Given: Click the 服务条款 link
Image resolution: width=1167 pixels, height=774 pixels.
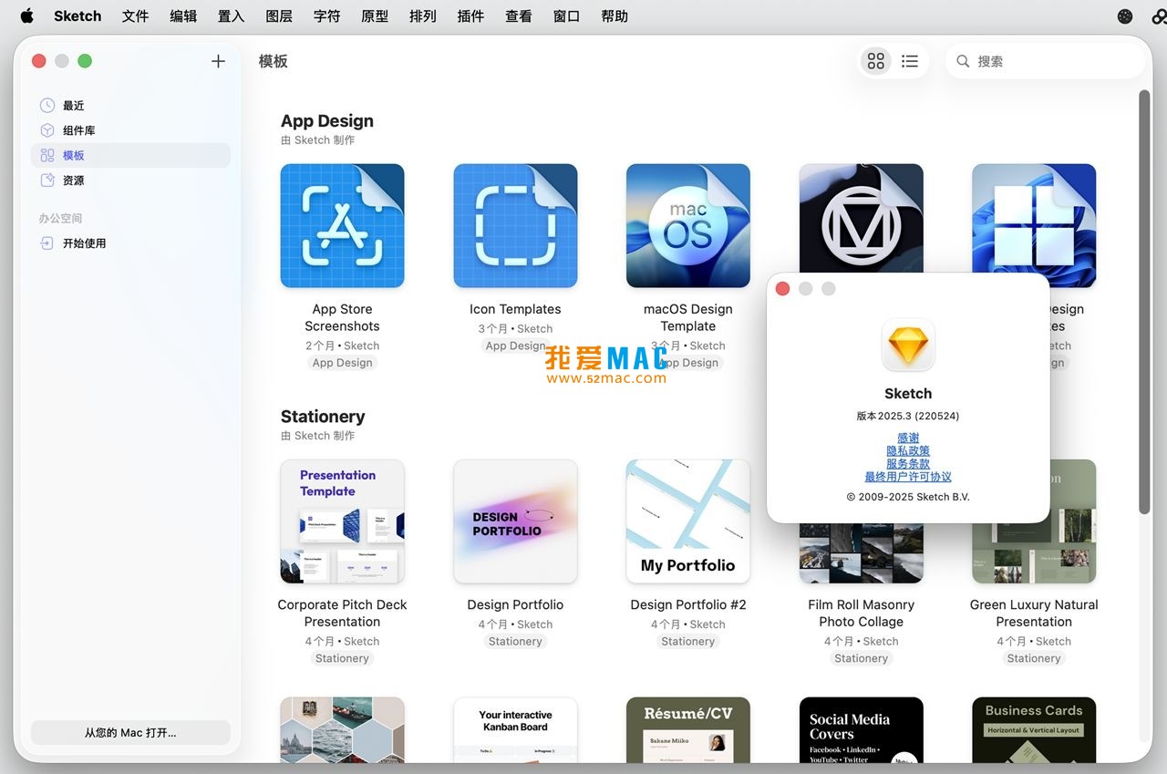Looking at the screenshot, I should tap(907, 462).
